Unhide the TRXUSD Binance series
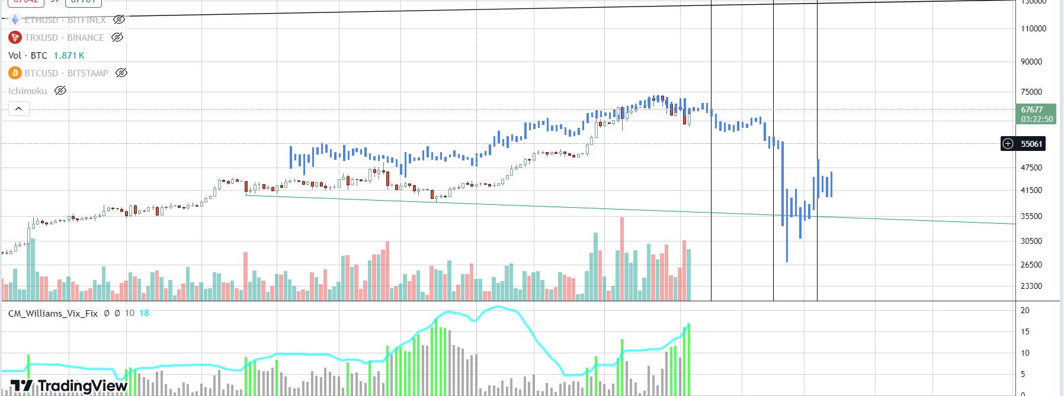The width and height of the screenshot is (1064, 396). pos(117,37)
